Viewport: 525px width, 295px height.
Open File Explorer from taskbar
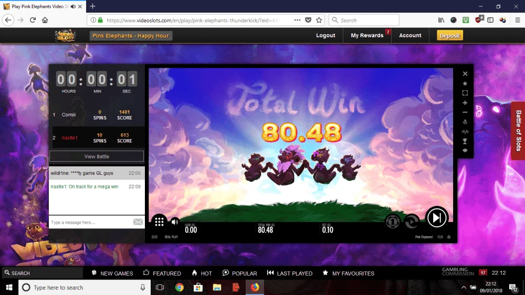(217, 287)
